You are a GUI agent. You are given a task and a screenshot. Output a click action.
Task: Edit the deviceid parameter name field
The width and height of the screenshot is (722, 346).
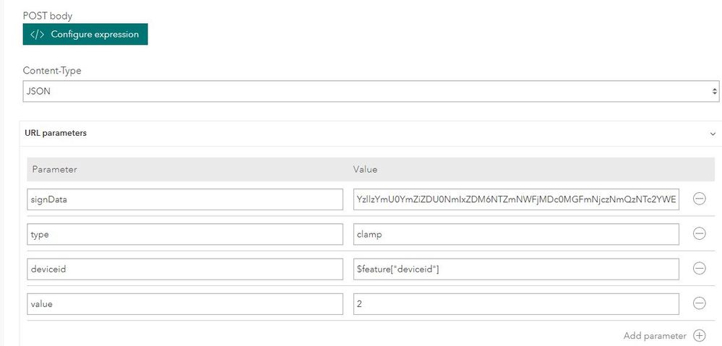pos(185,269)
